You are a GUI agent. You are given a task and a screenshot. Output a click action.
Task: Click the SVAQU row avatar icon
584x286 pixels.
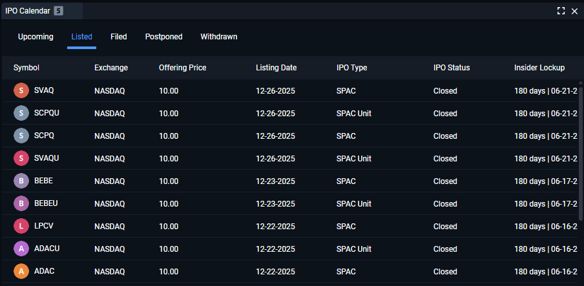[x=21, y=158]
